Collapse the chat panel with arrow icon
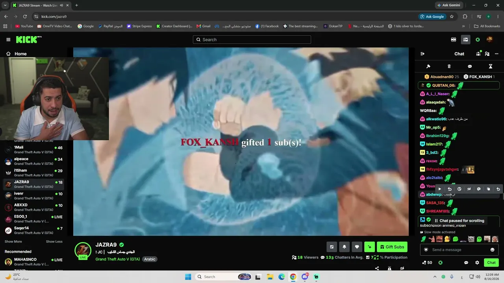This screenshot has height=283, width=504. click(x=422, y=54)
